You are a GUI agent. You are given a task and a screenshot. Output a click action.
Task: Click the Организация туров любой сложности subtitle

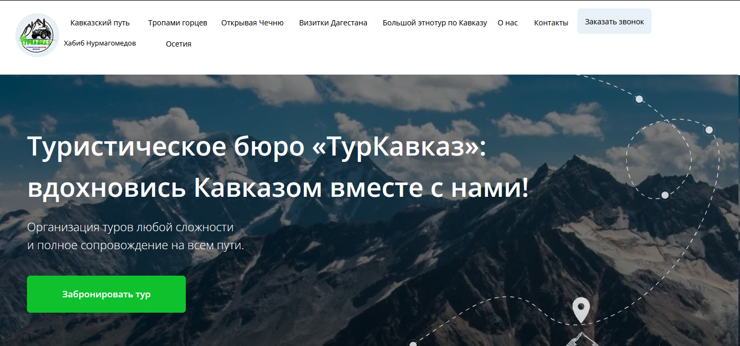[x=130, y=227]
